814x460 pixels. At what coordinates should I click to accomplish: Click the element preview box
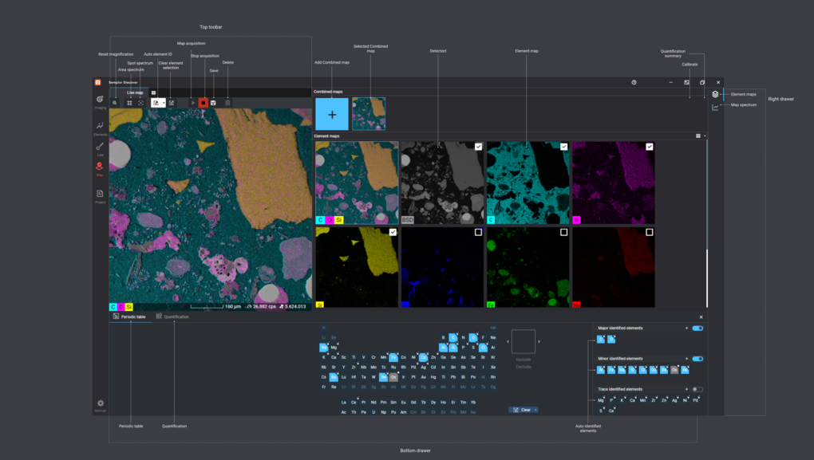click(x=524, y=342)
